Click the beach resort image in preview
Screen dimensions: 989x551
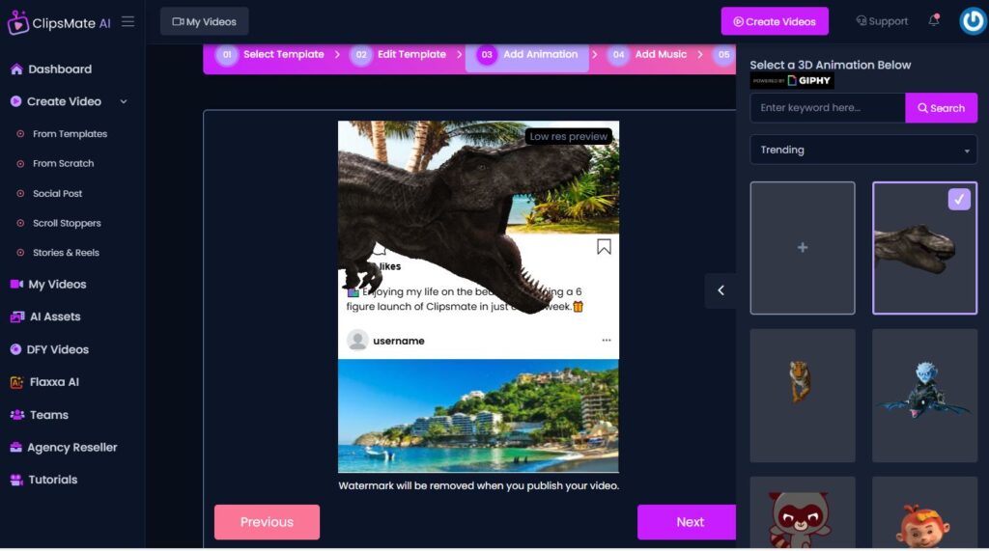478,416
